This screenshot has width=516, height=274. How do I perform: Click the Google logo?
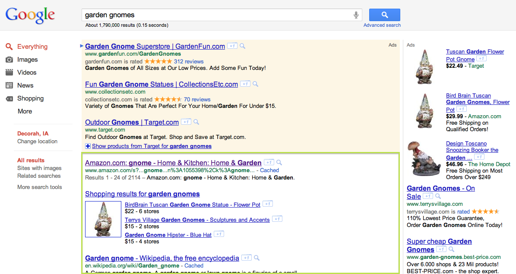point(30,15)
